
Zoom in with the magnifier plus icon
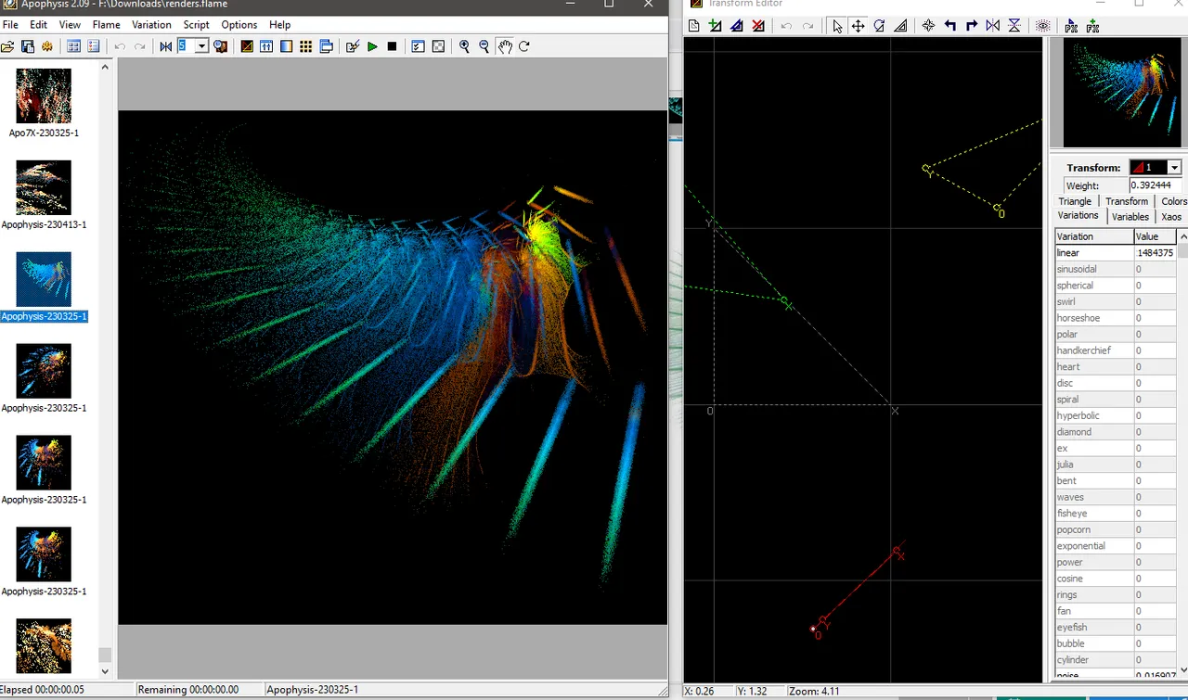pyautogui.click(x=464, y=46)
